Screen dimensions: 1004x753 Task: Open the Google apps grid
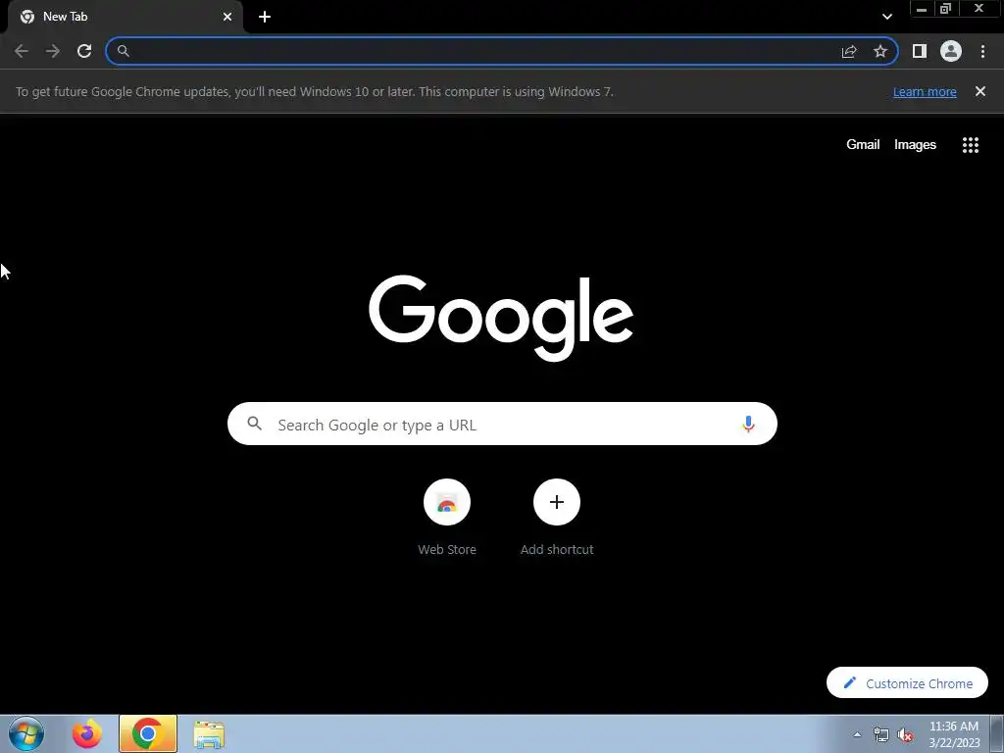tap(971, 145)
